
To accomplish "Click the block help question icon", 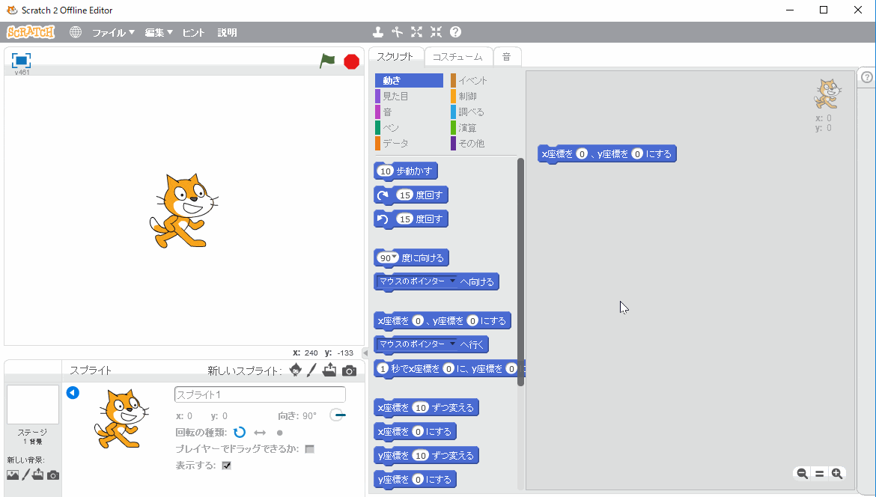I will [455, 32].
